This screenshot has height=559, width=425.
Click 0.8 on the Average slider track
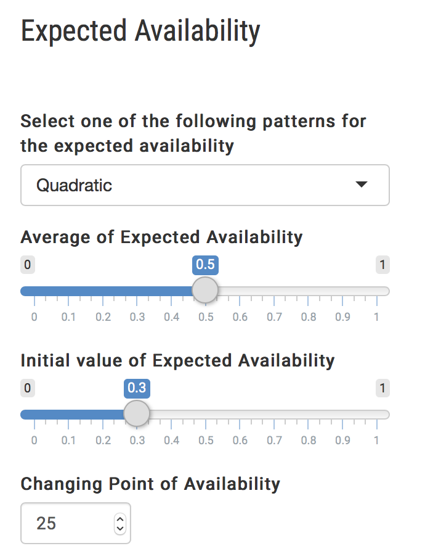point(308,291)
